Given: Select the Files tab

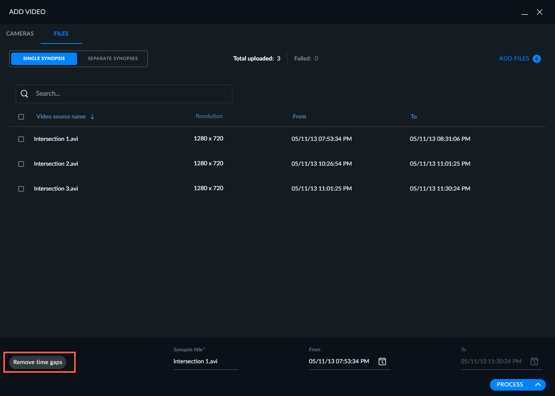Looking at the screenshot, I should click(x=61, y=34).
